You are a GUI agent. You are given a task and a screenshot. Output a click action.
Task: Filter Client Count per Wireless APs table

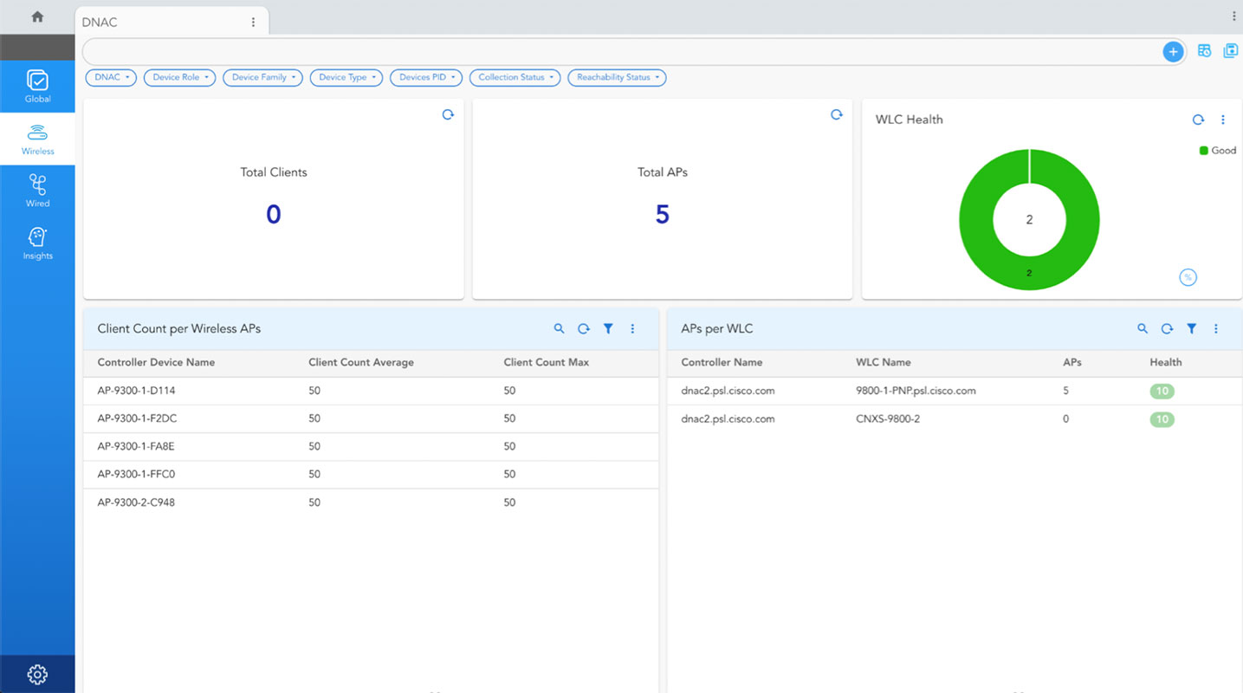click(608, 329)
